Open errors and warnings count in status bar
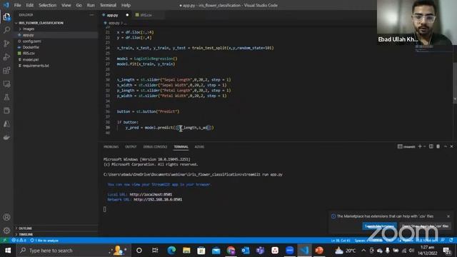Screen dimensions: 457x257 pyautogui.click(x=19, y=241)
